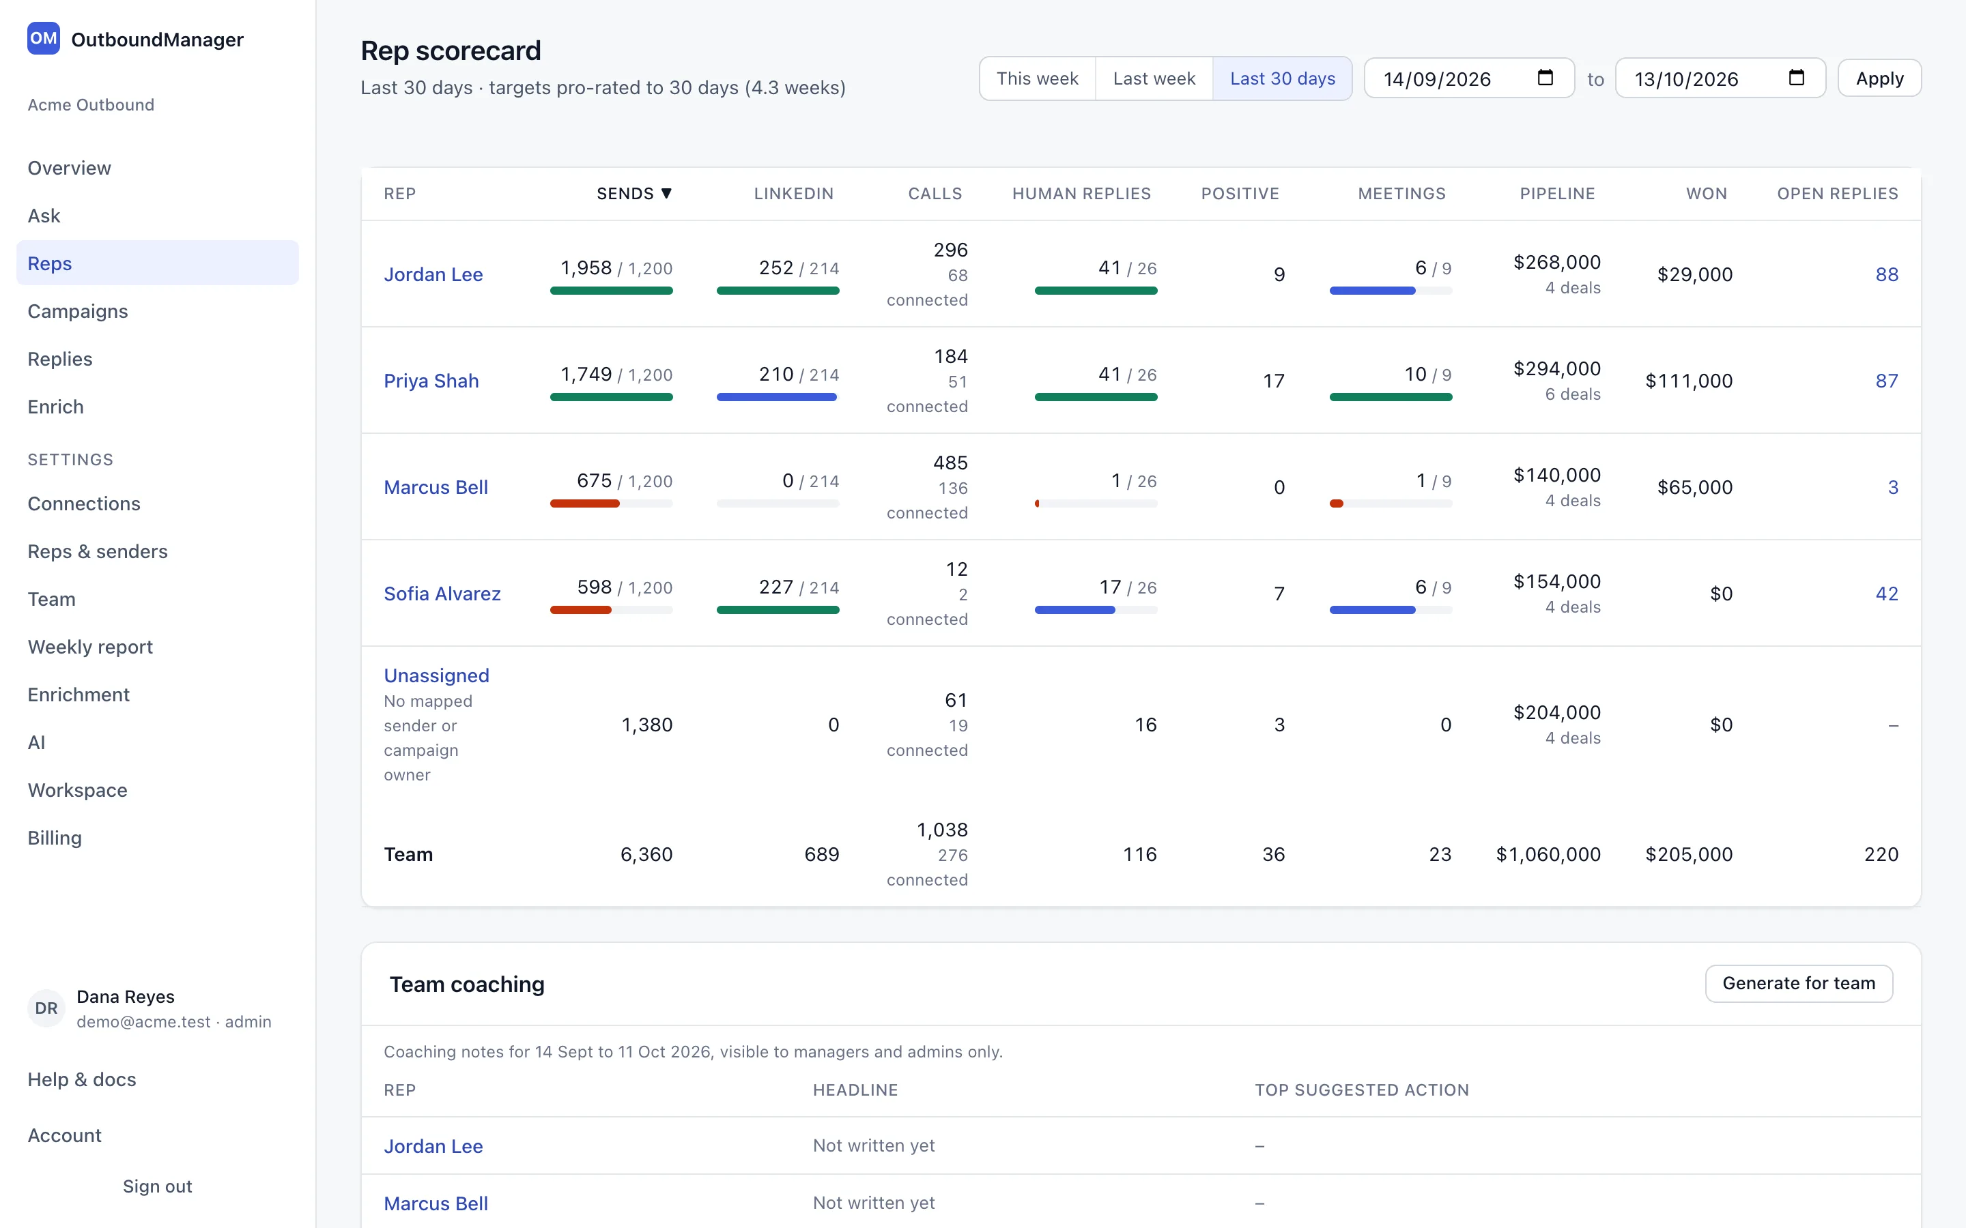Open Sofia Alvarez's 42 open replies
Viewport: 1966px width, 1228px height.
click(1886, 594)
